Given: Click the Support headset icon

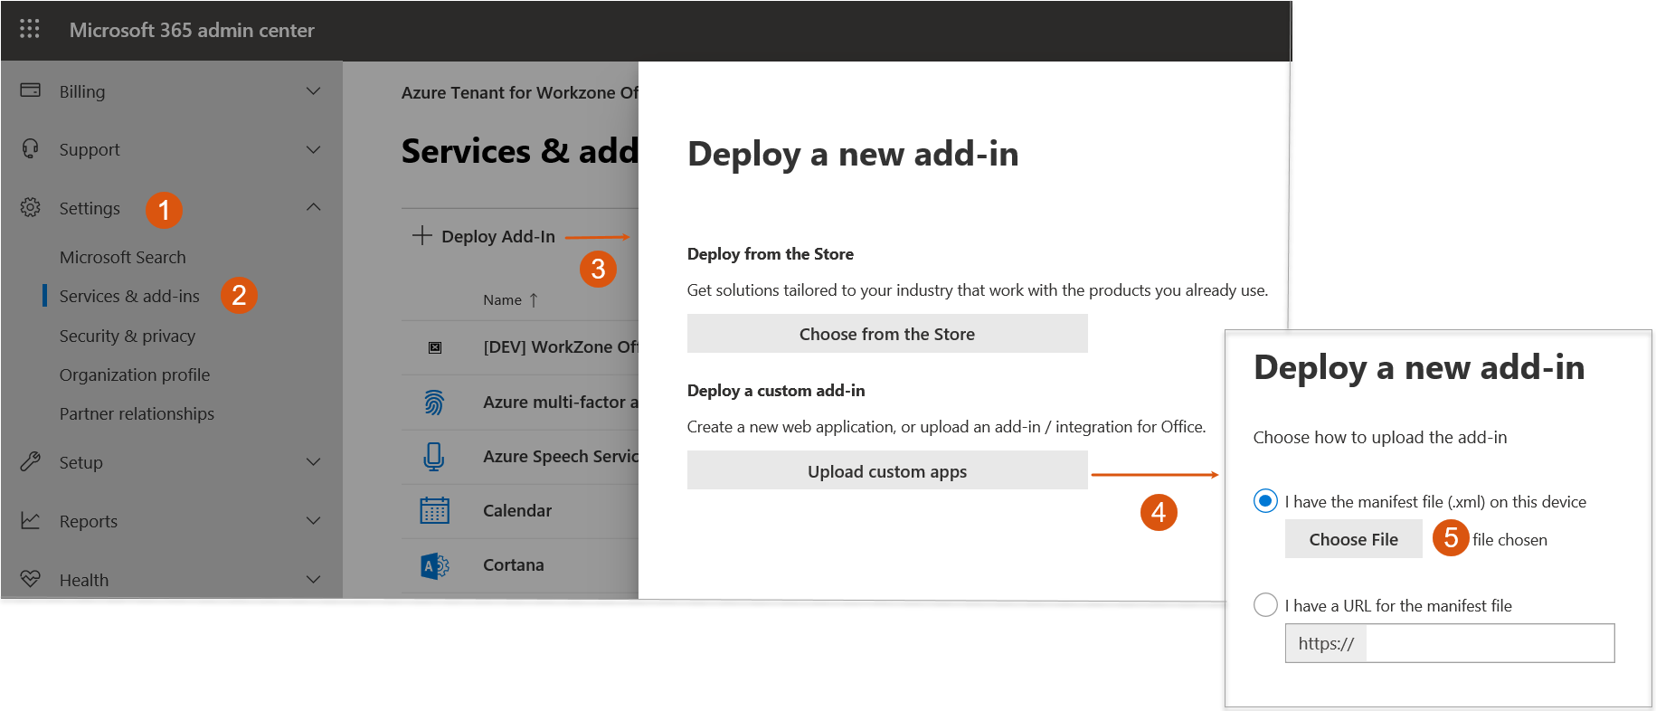Looking at the screenshot, I should coord(30,148).
